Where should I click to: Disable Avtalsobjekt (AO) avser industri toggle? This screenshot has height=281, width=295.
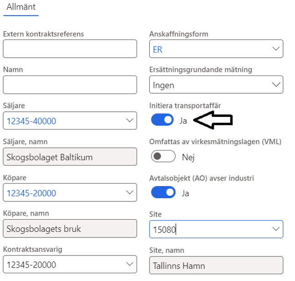(163, 192)
